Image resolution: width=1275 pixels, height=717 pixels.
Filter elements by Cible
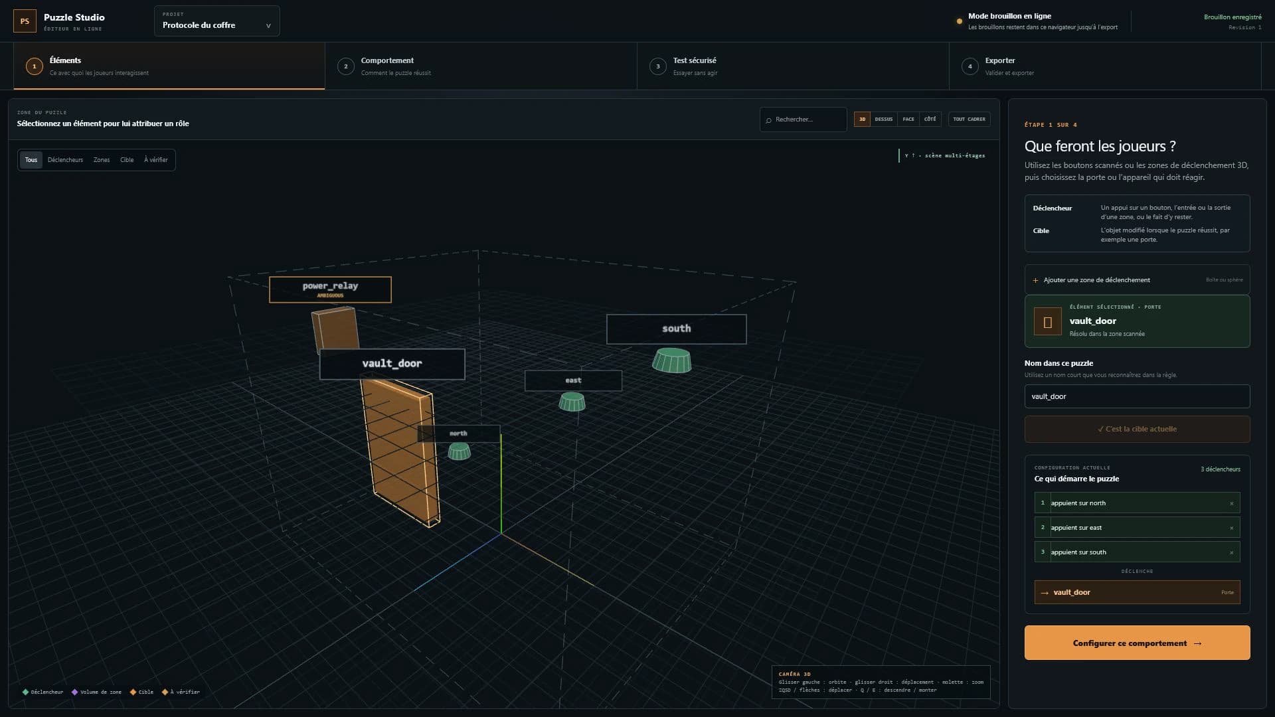click(127, 160)
